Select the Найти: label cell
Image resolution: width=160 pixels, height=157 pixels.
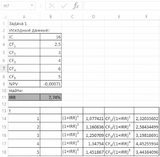[x=24, y=91]
